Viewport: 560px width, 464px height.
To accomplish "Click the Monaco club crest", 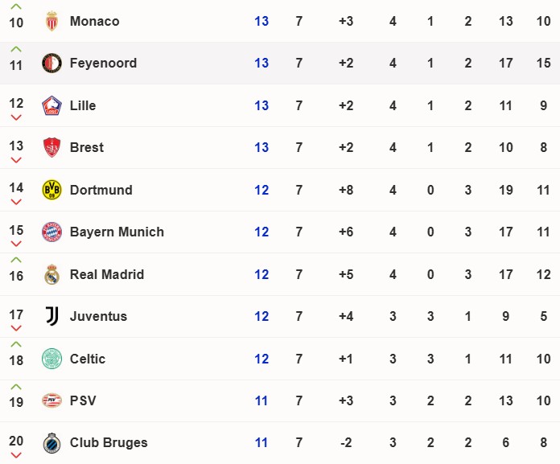I will point(51,21).
